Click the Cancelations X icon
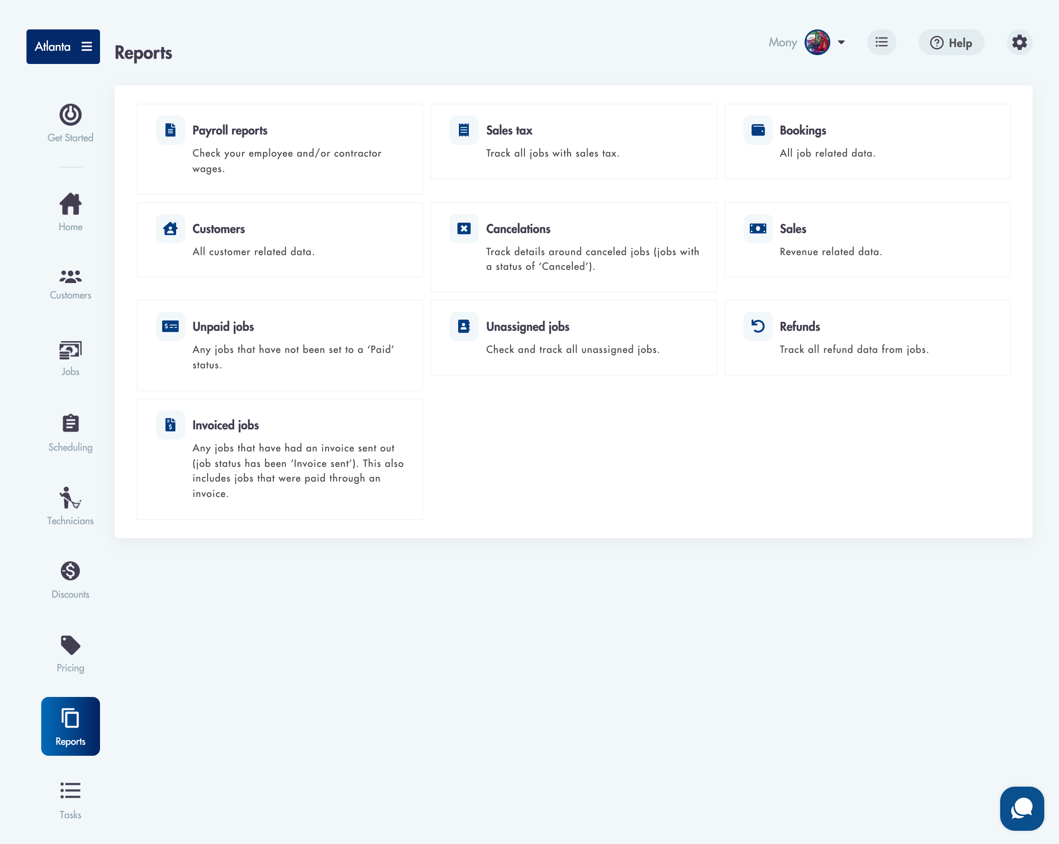This screenshot has width=1059, height=844. click(464, 229)
